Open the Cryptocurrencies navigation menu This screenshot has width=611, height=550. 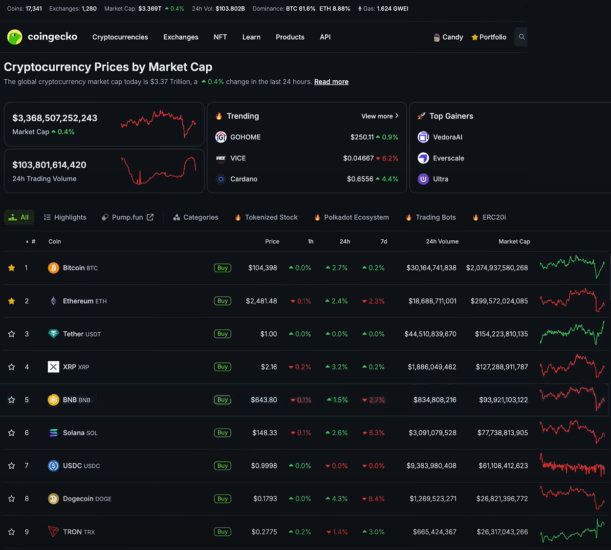(120, 37)
